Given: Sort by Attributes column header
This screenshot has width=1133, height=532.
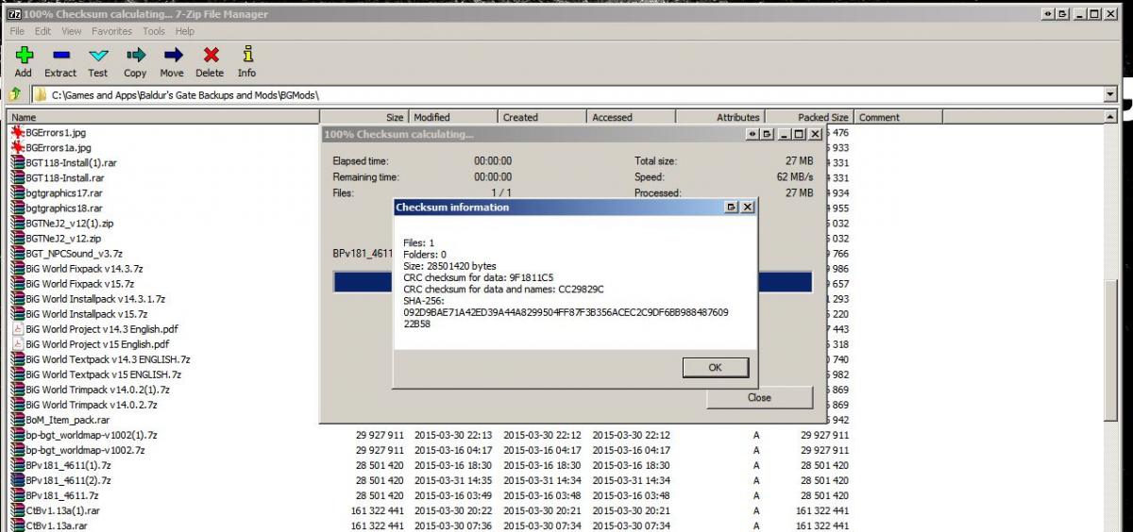Looking at the screenshot, I should pos(720,117).
